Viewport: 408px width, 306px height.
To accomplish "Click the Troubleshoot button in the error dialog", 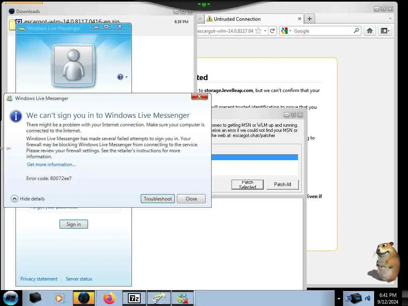I will point(157,198).
